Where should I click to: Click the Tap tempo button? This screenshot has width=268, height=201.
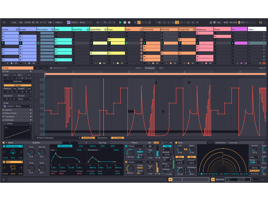coord(21,22)
